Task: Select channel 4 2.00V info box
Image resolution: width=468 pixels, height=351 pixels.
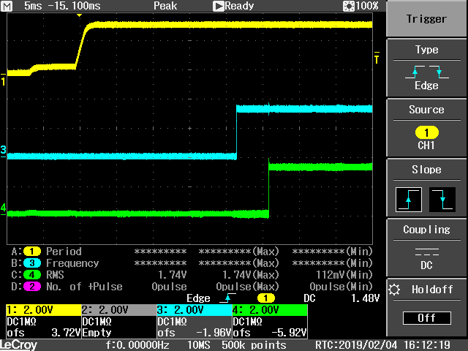Action: (x=270, y=321)
